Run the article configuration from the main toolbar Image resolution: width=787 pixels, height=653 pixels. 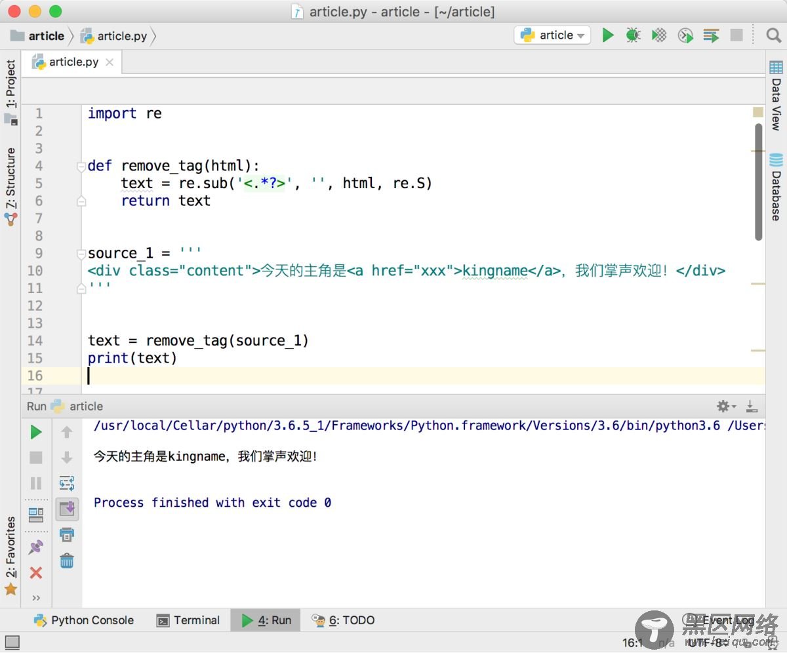(x=608, y=35)
